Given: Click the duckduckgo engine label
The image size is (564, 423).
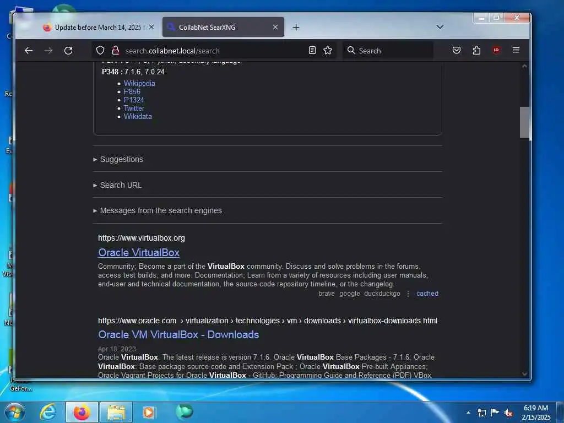Looking at the screenshot, I should (x=382, y=294).
